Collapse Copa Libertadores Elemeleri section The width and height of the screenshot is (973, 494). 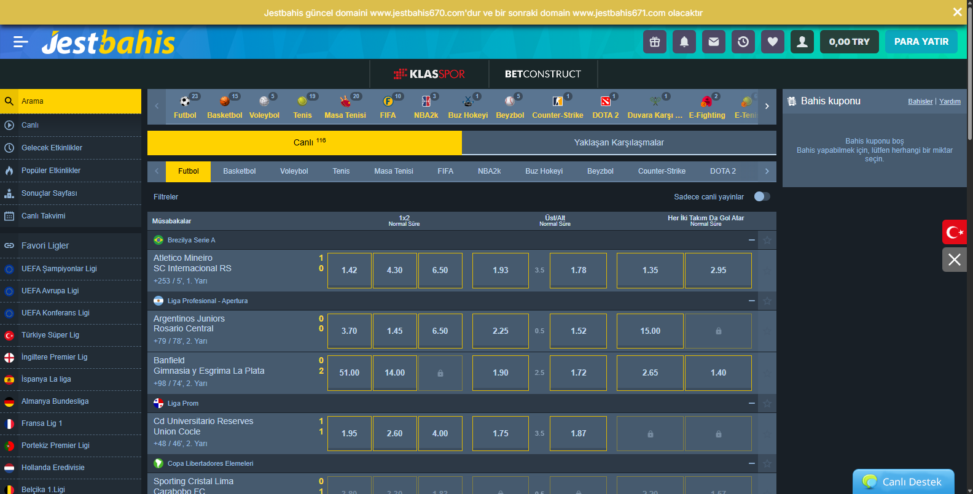752,463
